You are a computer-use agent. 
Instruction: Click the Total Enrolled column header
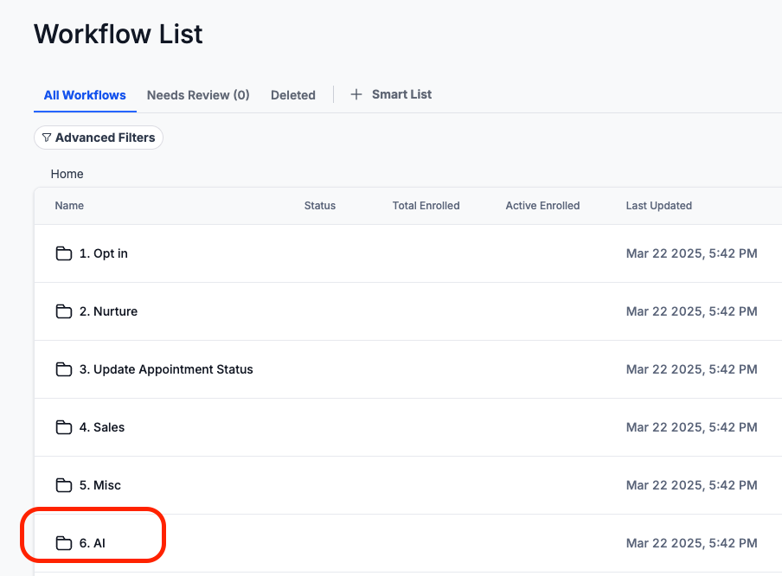426,206
